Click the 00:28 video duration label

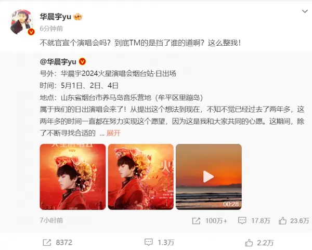coord(231,204)
